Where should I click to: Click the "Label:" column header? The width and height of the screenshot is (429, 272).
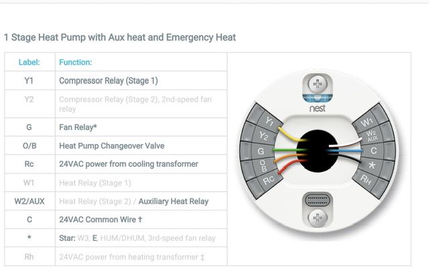click(x=29, y=62)
